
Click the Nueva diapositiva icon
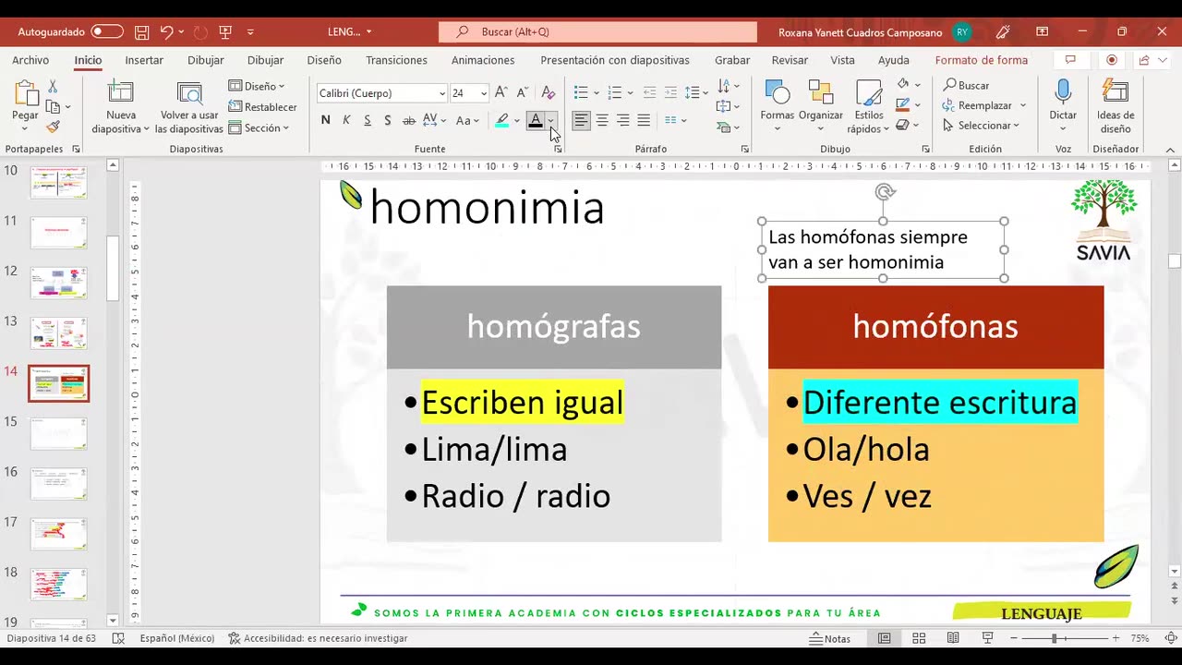point(120,93)
